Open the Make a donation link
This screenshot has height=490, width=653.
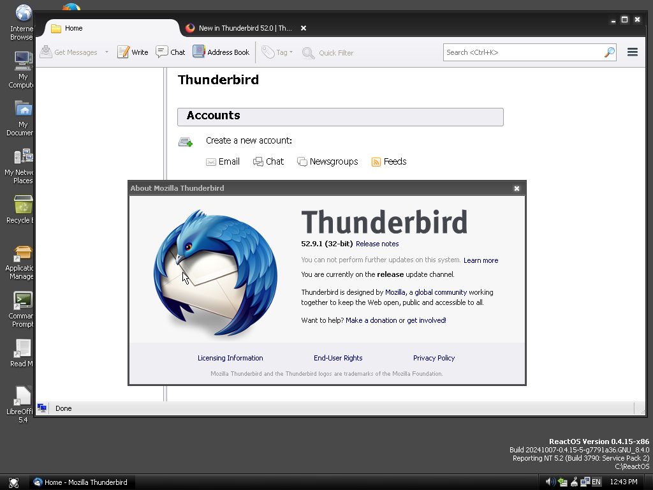pyautogui.click(x=371, y=320)
